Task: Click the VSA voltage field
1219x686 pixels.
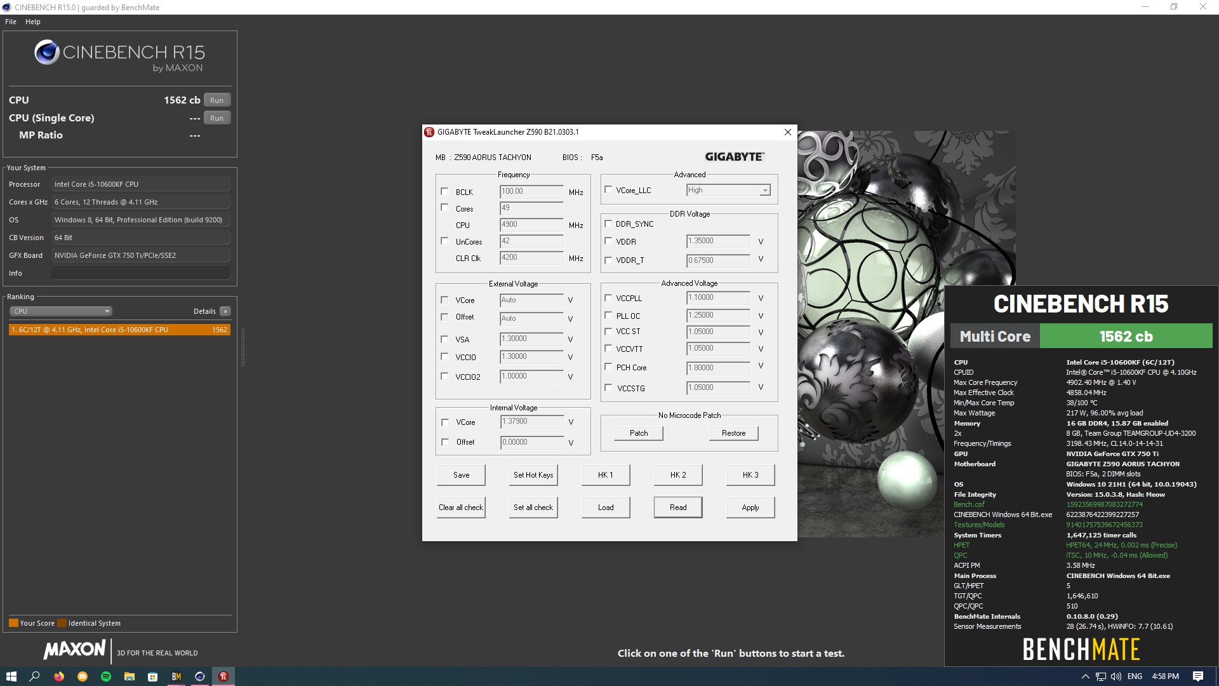Action: [531, 339]
